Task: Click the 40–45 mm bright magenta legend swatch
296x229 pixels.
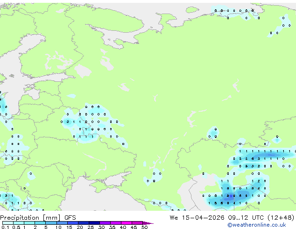Action: 127,223
